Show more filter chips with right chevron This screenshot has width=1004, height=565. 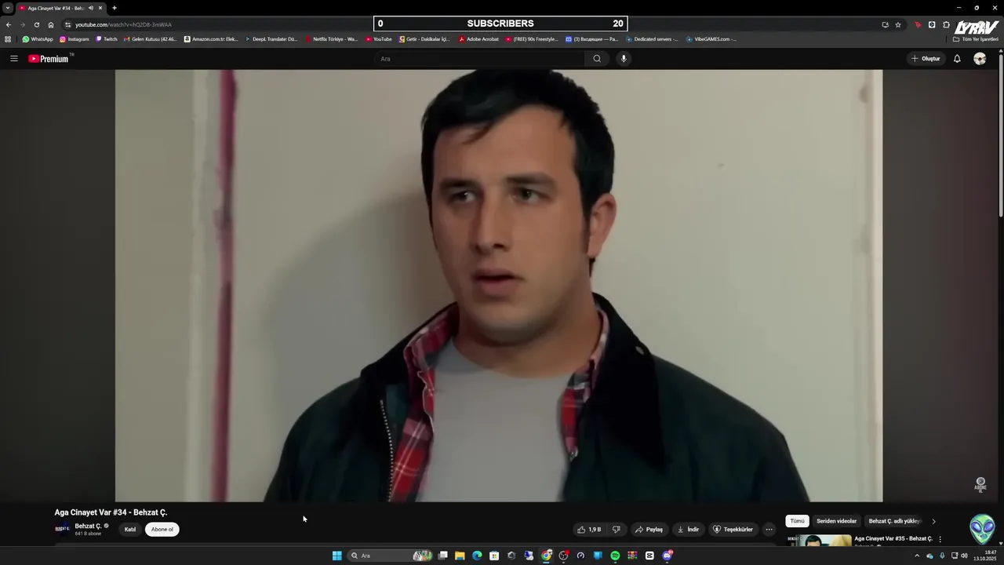click(x=933, y=521)
